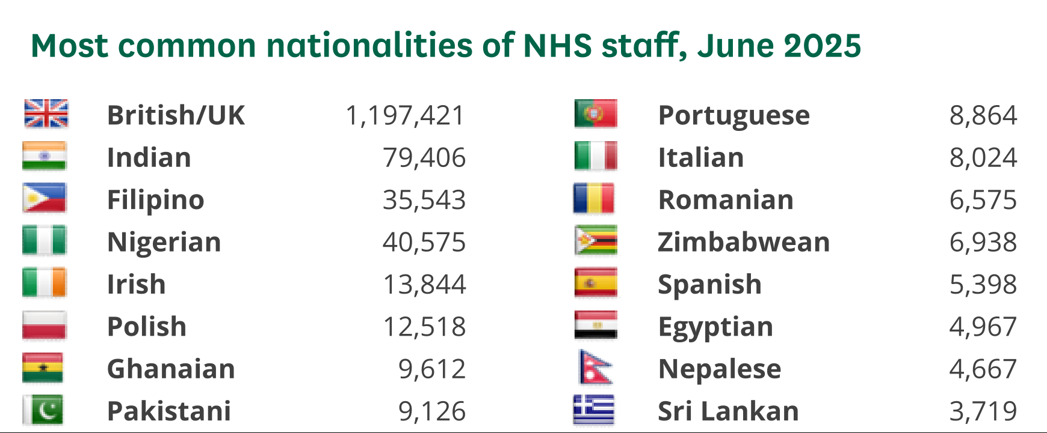1047x433 pixels.
Task: Select the Spanish flag icon
Action: [x=596, y=283]
